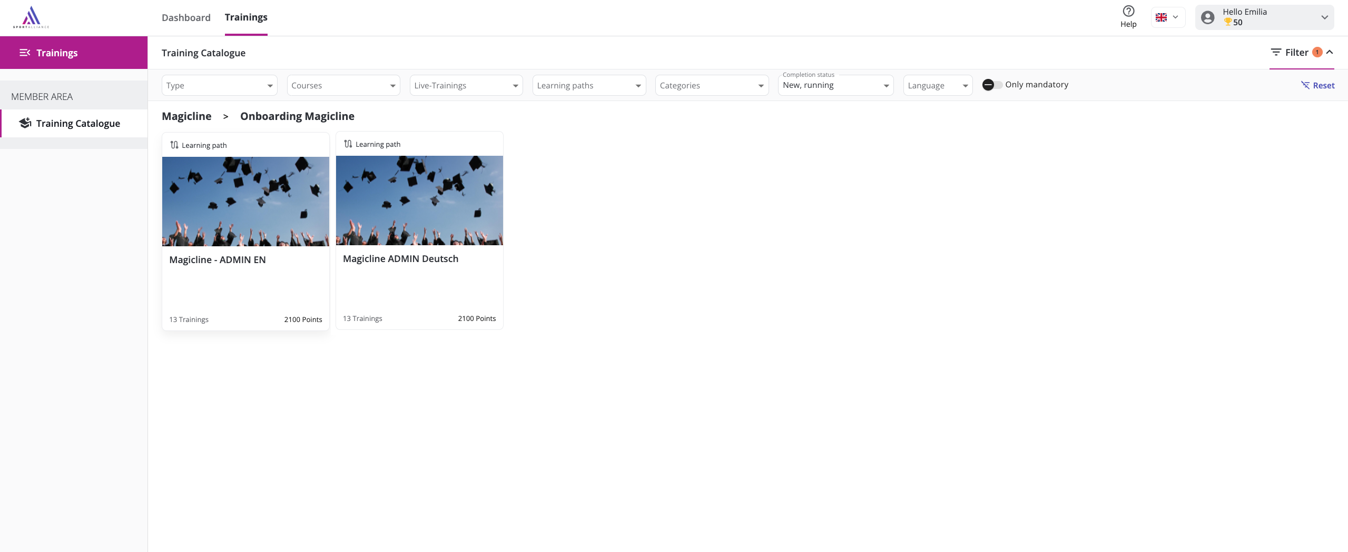This screenshot has width=1348, height=552.
Task: Click 13 Trainings on ADMIN Deutsch card
Action: pos(362,318)
